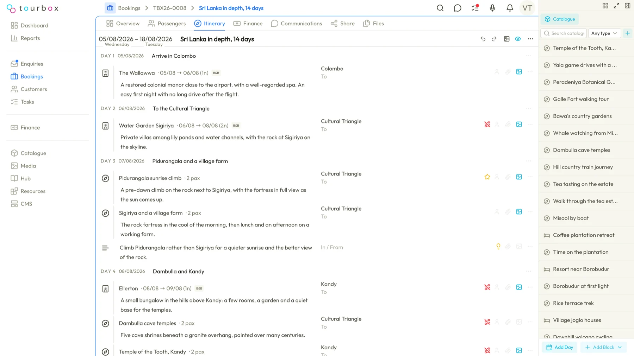Toggle the side panel layout icon

[627, 6]
